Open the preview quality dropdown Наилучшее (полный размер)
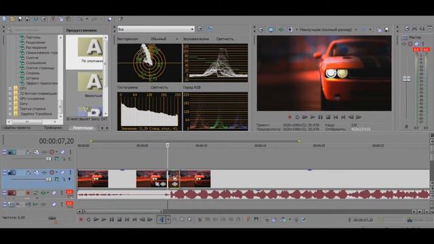The width and height of the screenshot is (434, 244). (356, 30)
